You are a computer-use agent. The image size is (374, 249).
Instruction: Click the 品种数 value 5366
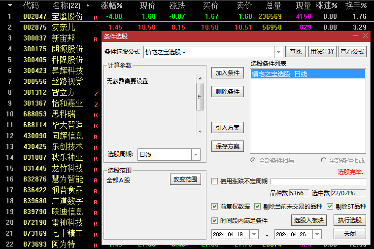pyautogui.click(x=299, y=193)
